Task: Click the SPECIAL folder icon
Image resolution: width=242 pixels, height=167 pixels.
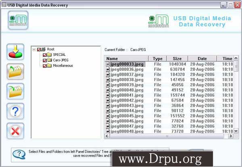Action: coord(49,55)
